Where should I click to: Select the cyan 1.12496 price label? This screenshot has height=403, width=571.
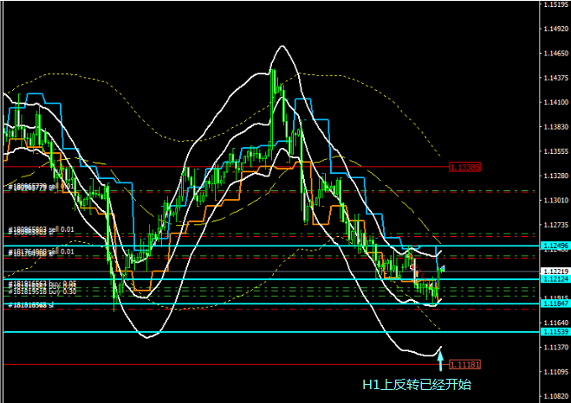[555, 246]
